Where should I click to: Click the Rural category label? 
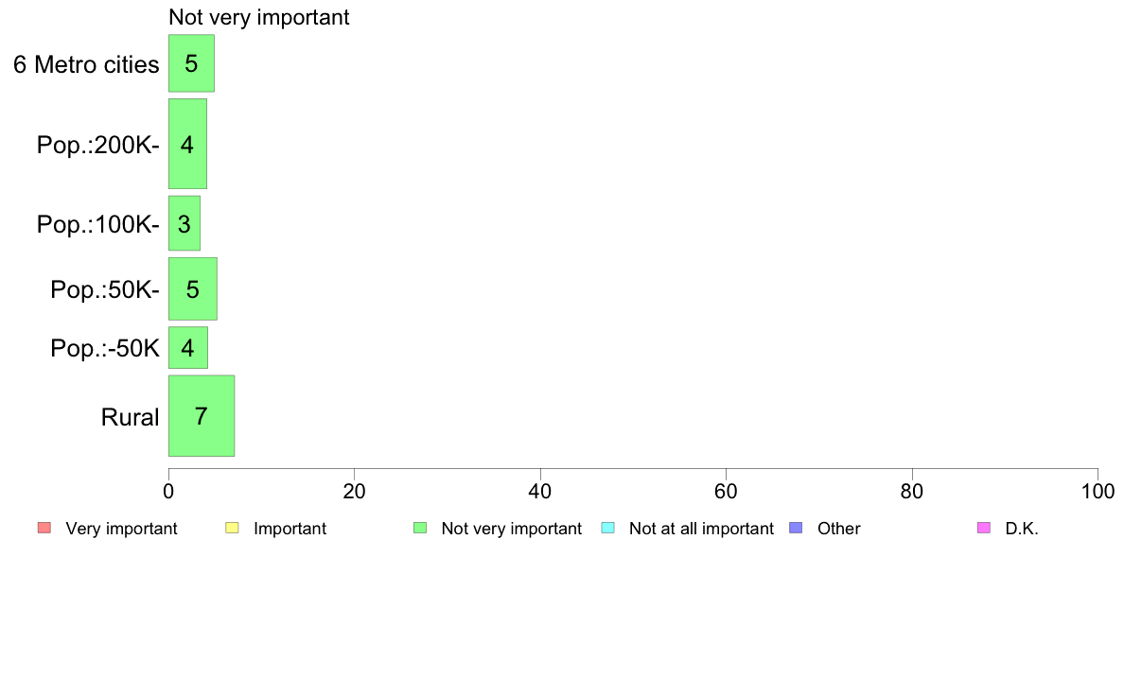coord(130,417)
